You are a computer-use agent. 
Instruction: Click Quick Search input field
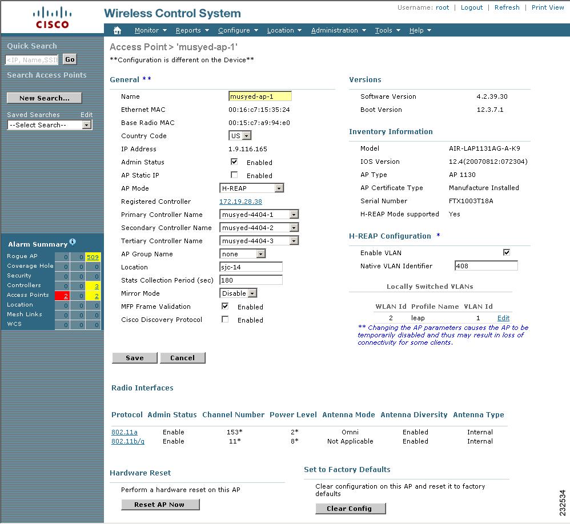tap(31, 59)
